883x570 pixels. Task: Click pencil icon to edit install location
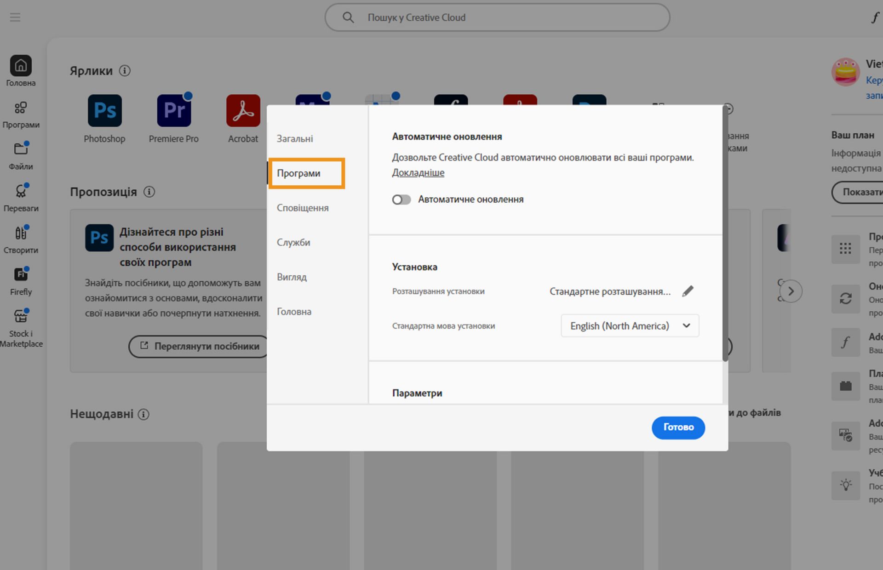point(688,291)
